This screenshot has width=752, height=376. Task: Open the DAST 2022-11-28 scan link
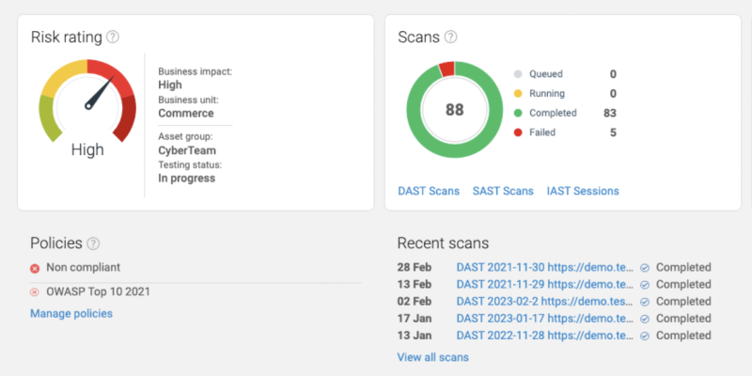[x=545, y=336]
